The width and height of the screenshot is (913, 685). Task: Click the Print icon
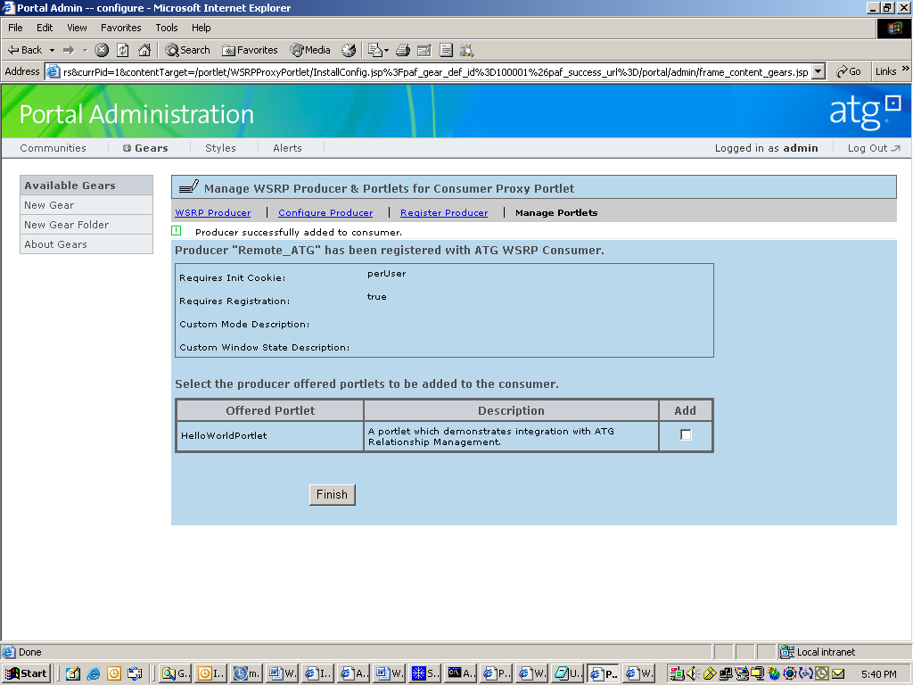coord(403,50)
